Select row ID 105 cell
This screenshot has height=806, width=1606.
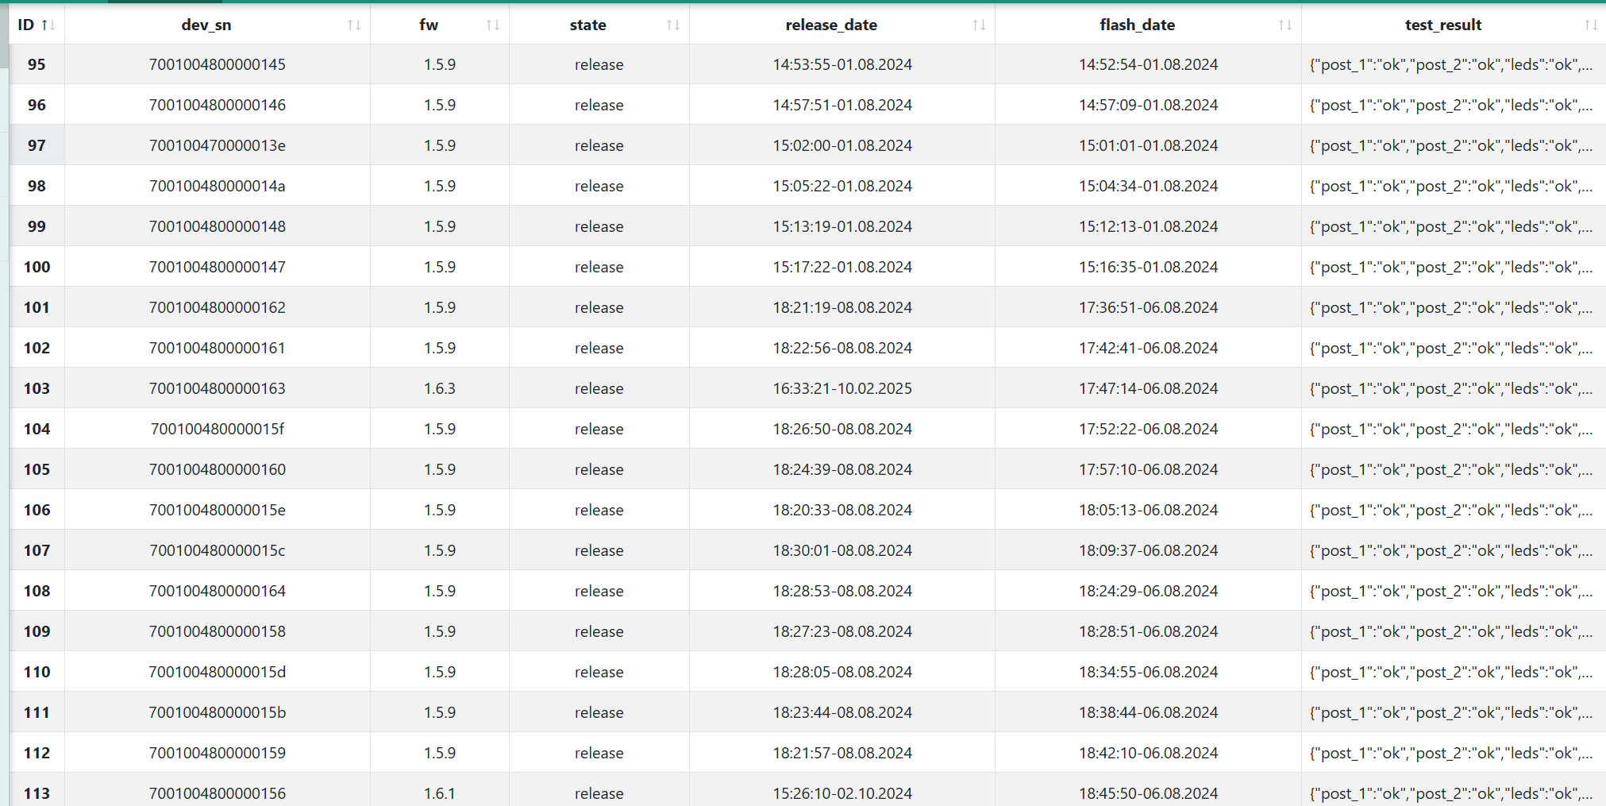pyautogui.click(x=37, y=469)
